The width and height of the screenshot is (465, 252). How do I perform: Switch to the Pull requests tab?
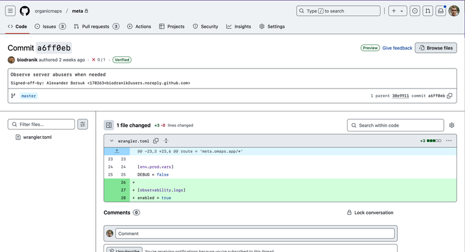click(x=97, y=27)
